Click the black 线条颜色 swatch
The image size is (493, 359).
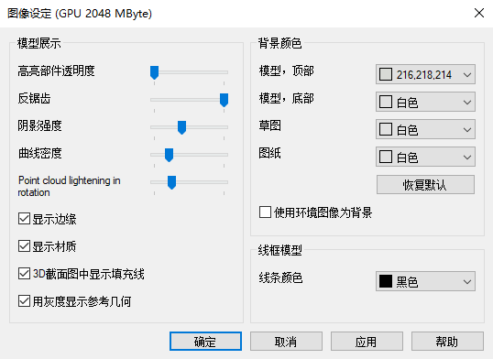coord(386,281)
